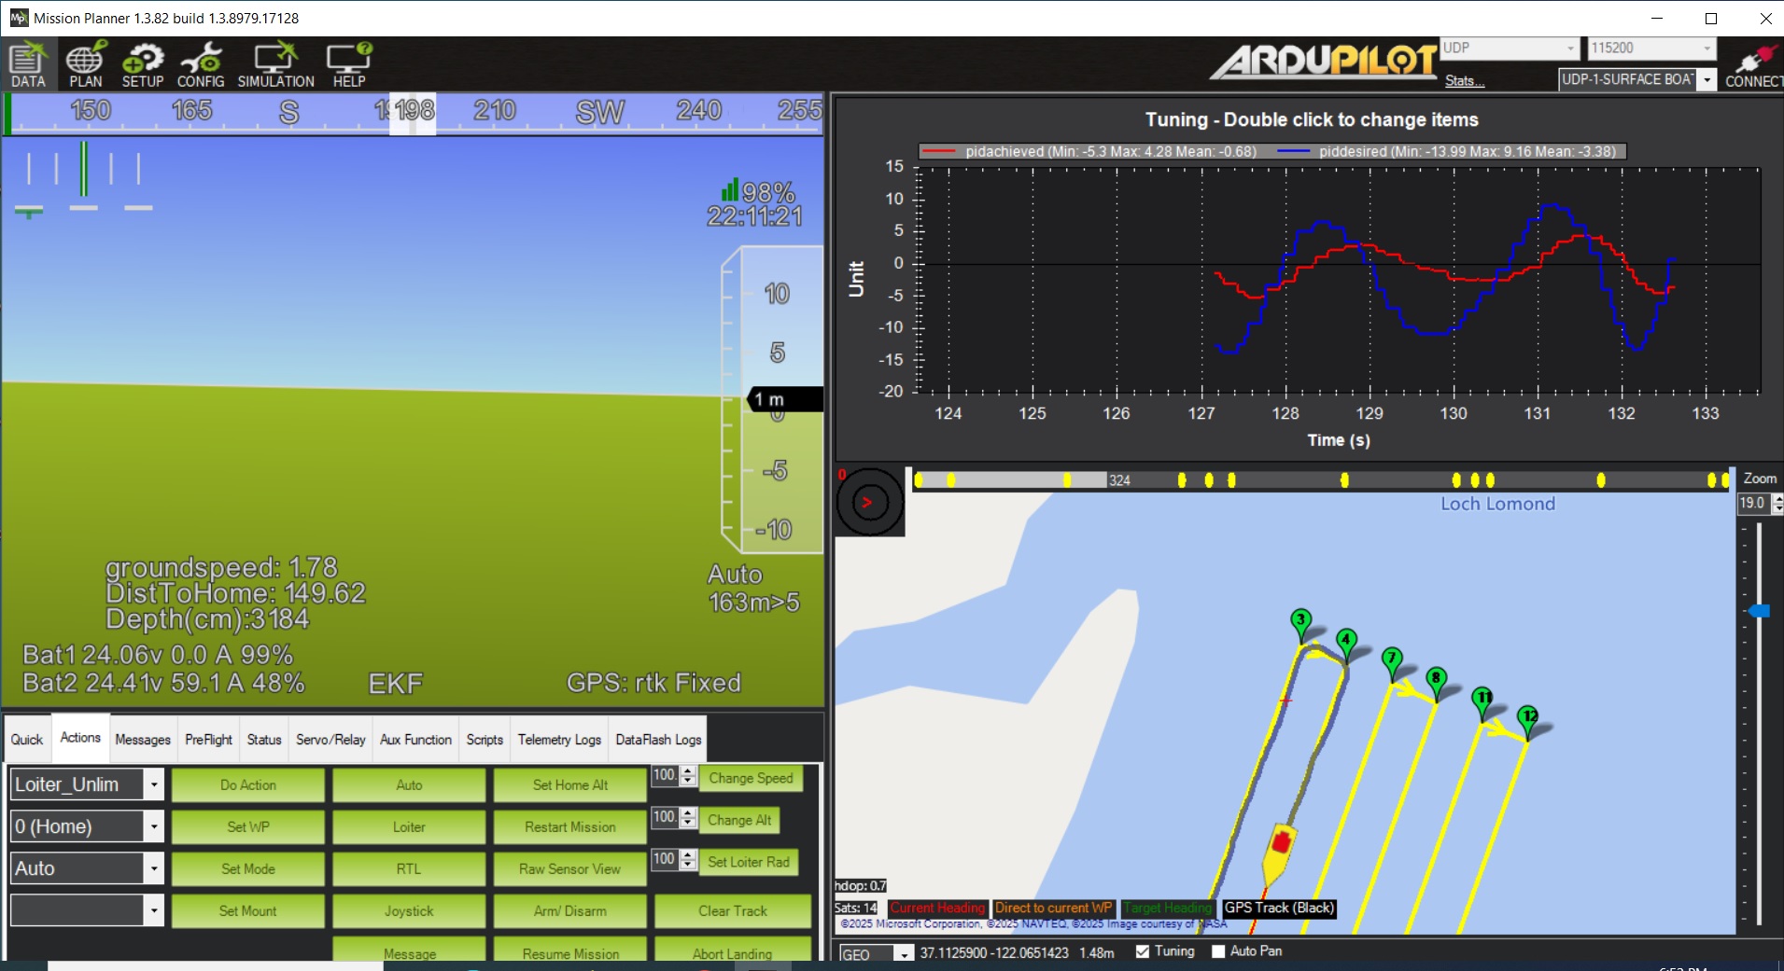Click the CONNECT plug icon
Screen dimensions: 1784x971
(x=1753, y=64)
